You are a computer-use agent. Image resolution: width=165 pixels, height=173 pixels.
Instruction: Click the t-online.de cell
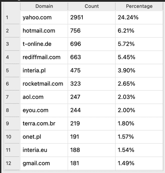click(x=44, y=44)
